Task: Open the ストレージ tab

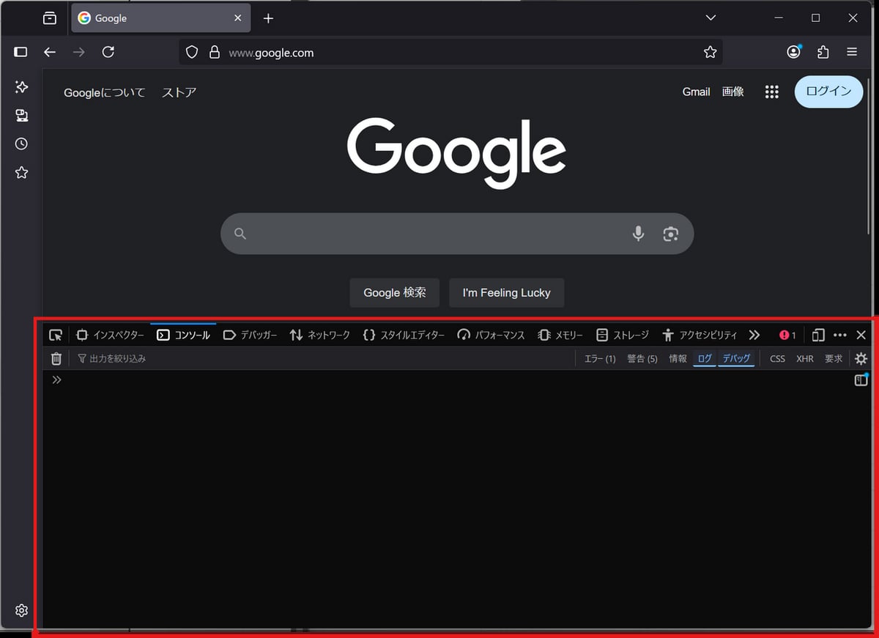Action: pos(623,335)
